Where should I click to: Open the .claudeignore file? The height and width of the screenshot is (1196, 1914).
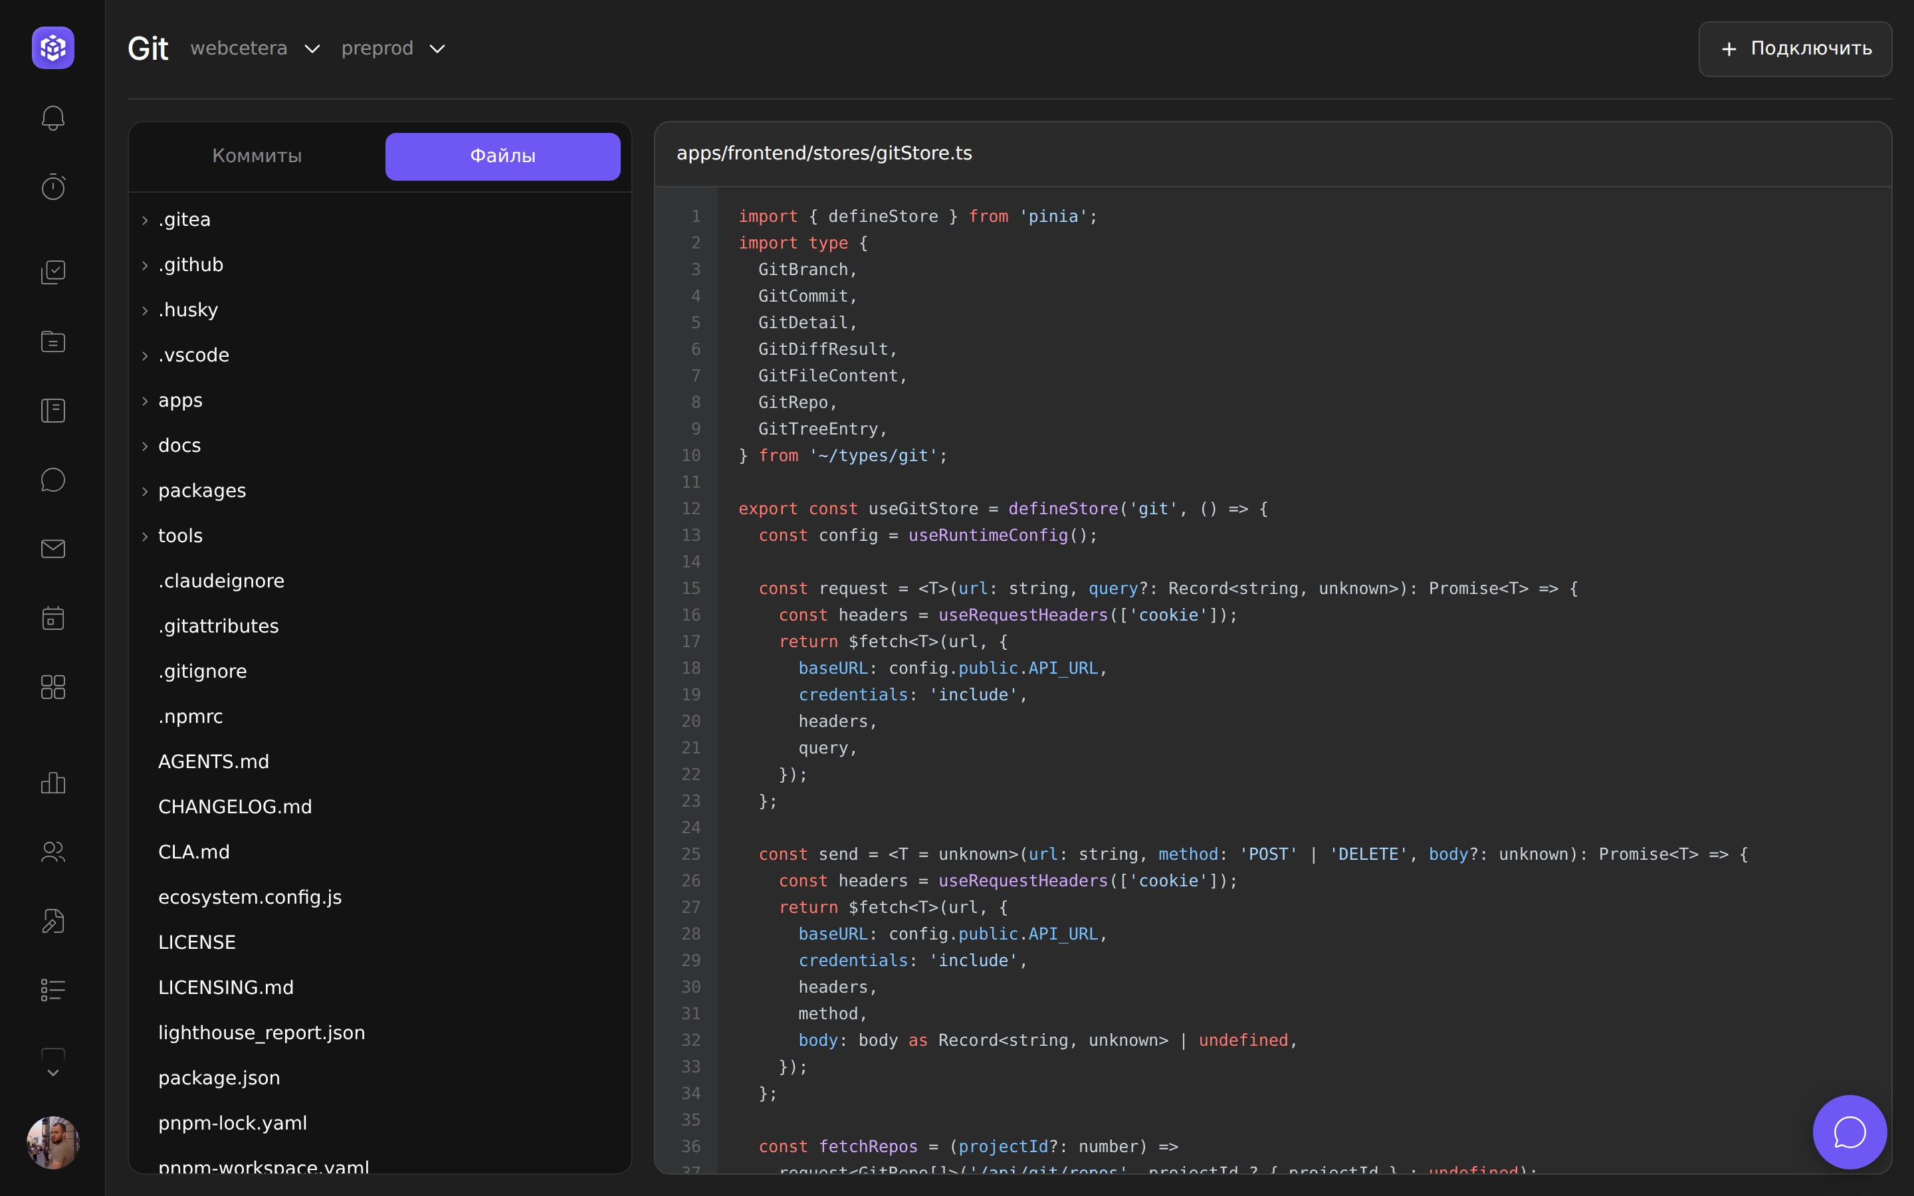tap(379, 581)
